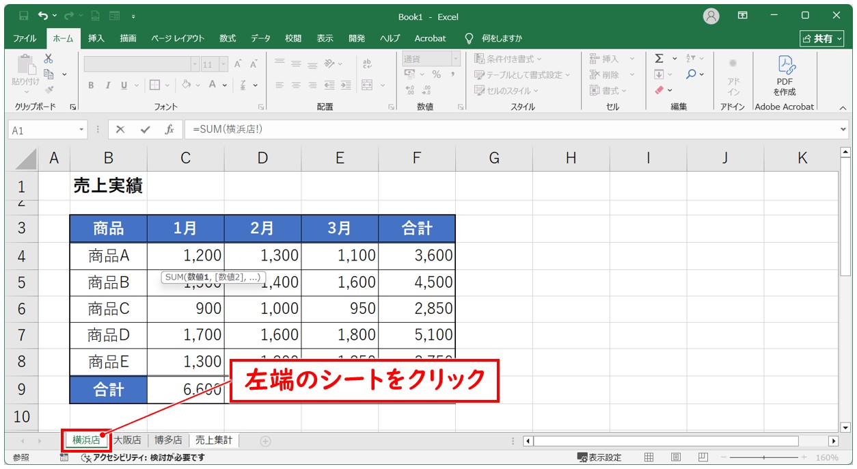Confirm formula with the checkmark Enter icon

[x=144, y=129]
